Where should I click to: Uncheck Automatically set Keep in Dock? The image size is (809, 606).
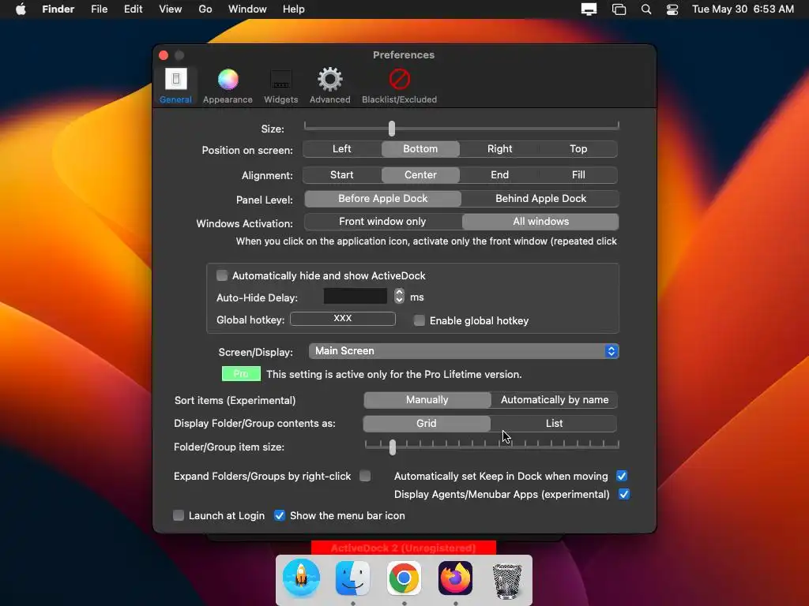(622, 476)
